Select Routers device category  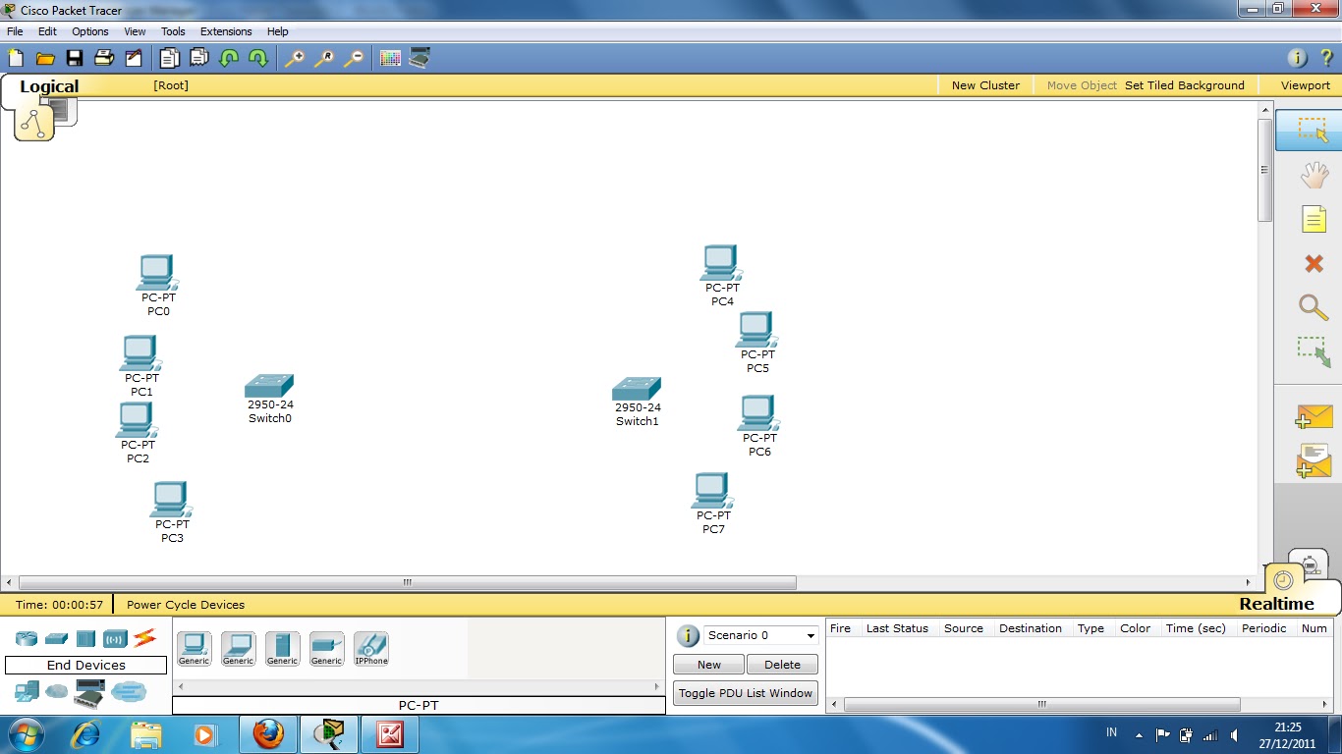[27, 639]
